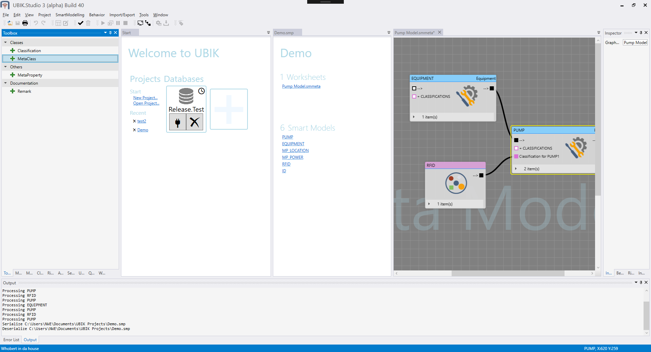Screen dimensions: 651x352
Task: Click the large plus add database tile
Action: coord(229,109)
